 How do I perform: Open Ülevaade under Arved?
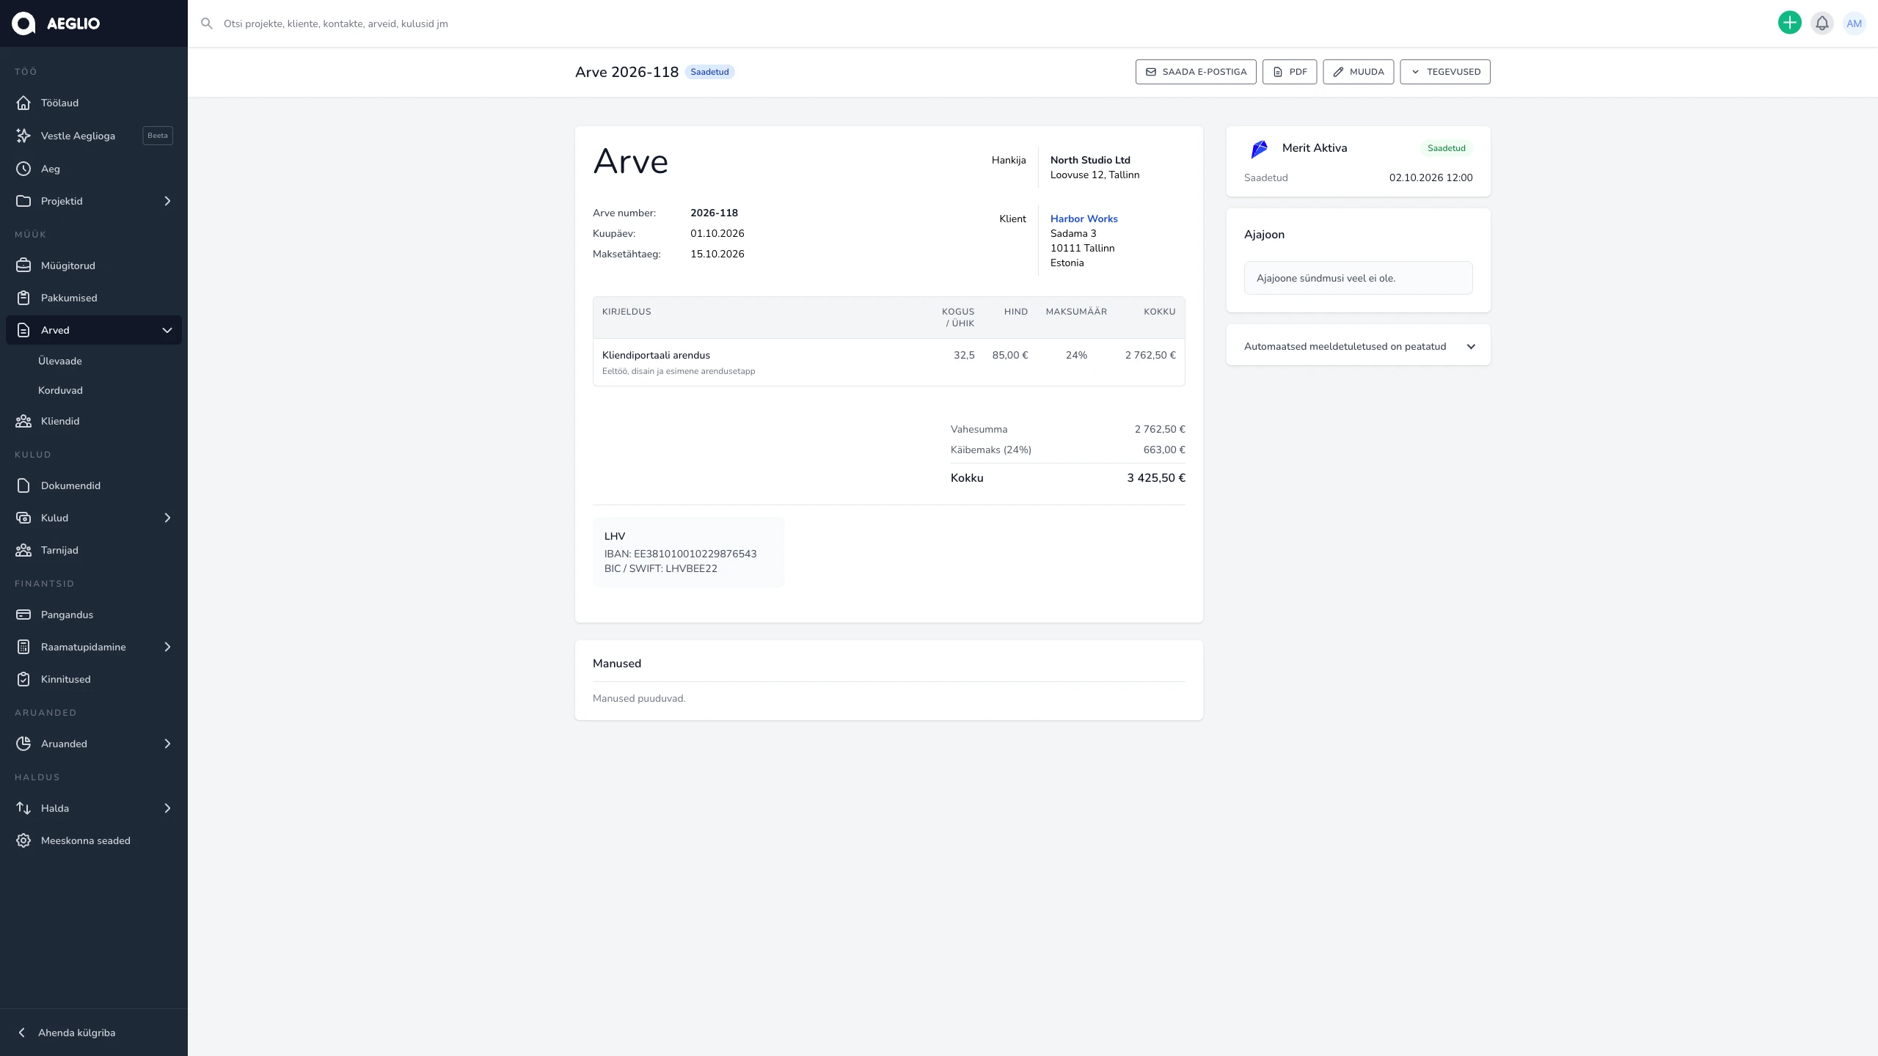(x=60, y=361)
